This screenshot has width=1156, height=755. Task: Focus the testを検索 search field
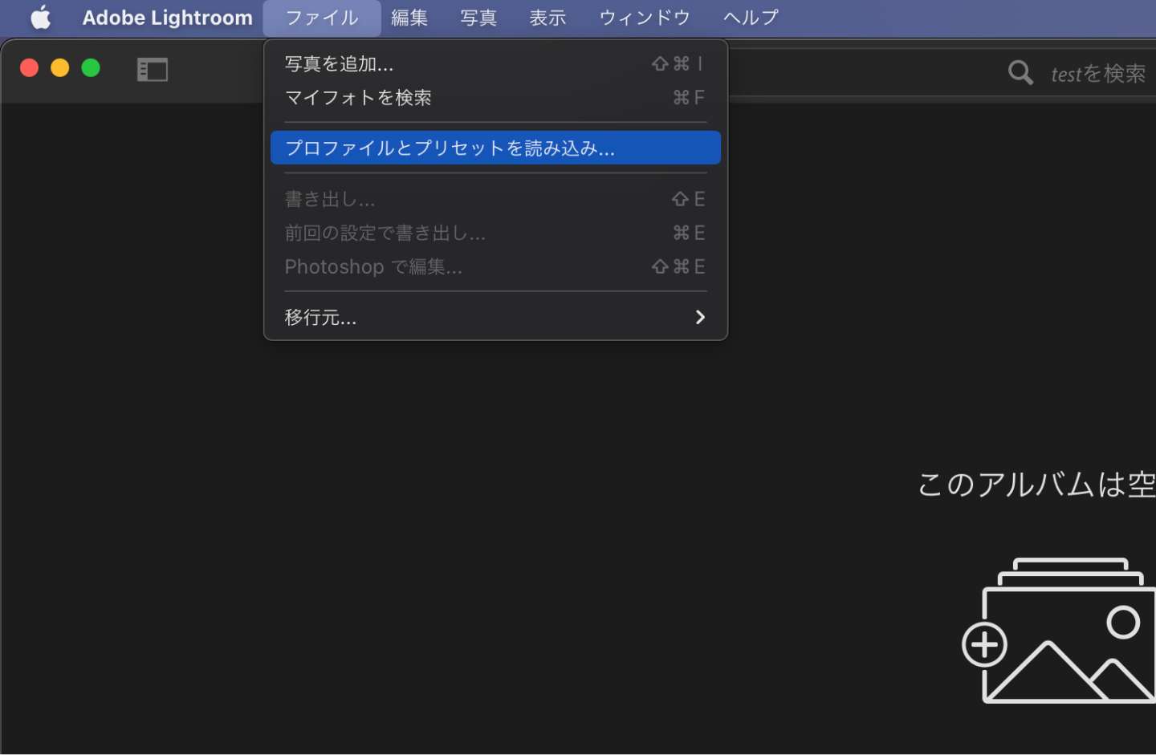(1098, 74)
